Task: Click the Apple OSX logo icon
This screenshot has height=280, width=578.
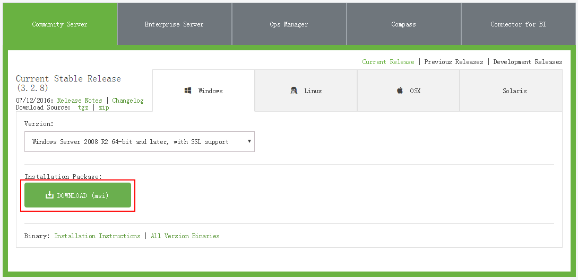Action: pyautogui.click(x=400, y=91)
